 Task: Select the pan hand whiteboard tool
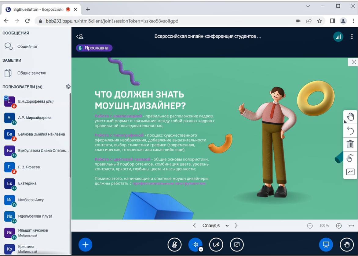[350, 117]
